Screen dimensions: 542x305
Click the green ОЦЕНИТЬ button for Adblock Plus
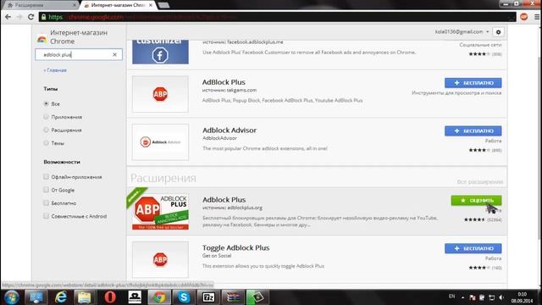[x=476, y=200]
